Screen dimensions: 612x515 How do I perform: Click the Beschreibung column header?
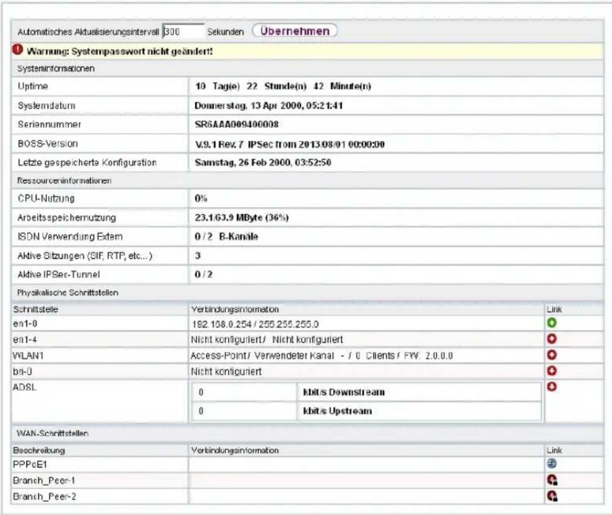point(39,450)
